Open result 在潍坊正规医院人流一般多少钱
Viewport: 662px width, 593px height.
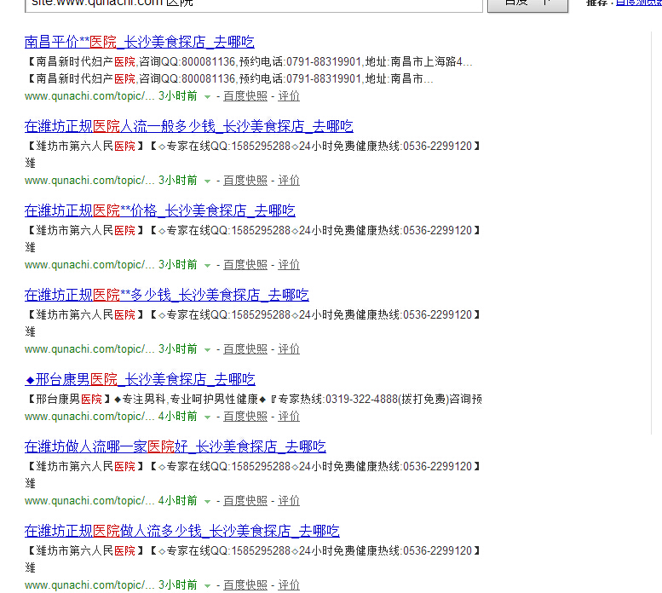pos(189,126)
